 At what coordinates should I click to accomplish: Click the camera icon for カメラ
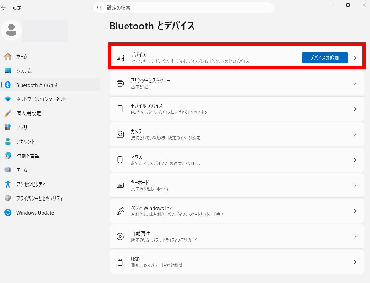[x=120, y=134]
